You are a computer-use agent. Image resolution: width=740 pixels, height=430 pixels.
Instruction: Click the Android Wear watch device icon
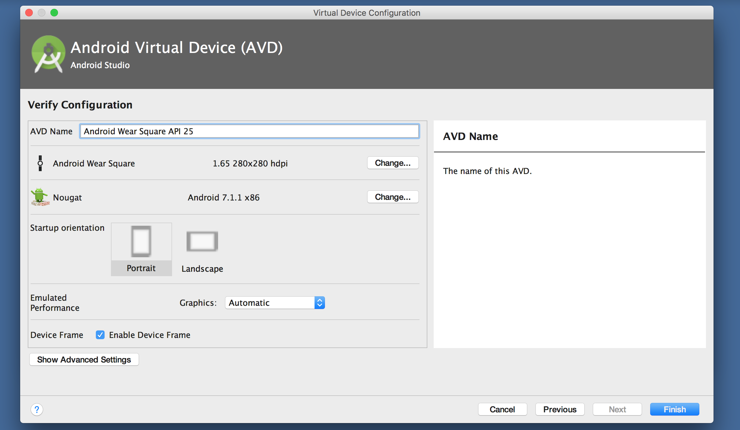coord(40,163)
